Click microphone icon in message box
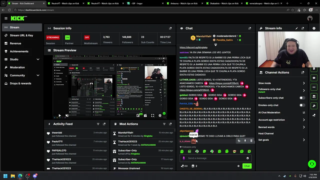Viewport: 320px width, 180px height. pyautogui.click(x=184, y=158)
